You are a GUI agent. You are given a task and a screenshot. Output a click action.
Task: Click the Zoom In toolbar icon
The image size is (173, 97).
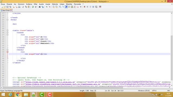46,7
